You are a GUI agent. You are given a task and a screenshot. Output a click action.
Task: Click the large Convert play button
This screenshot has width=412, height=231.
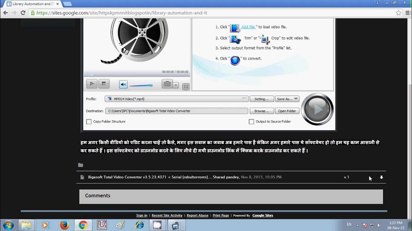(x=317, y=109)
